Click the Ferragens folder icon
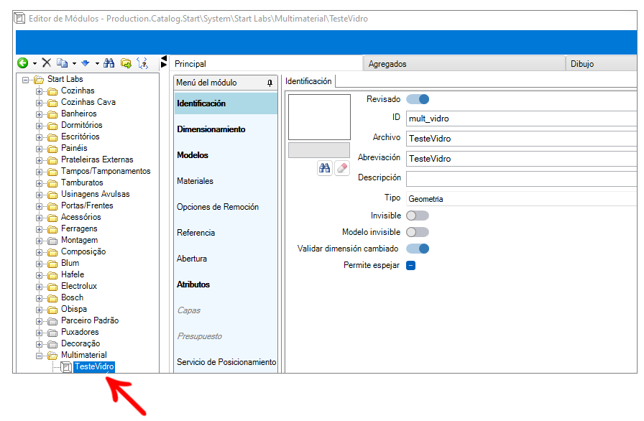Screen dimensions: 644x421 point(52,229)
